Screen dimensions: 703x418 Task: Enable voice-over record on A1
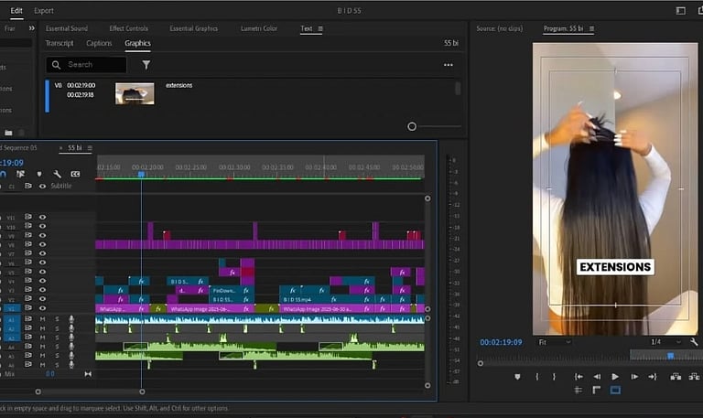pos(71,319)
